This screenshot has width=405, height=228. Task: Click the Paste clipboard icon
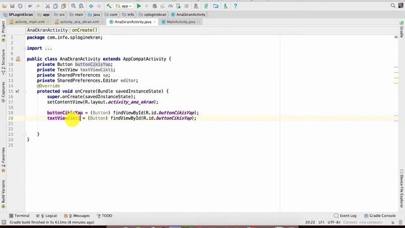tap(63, 6)
